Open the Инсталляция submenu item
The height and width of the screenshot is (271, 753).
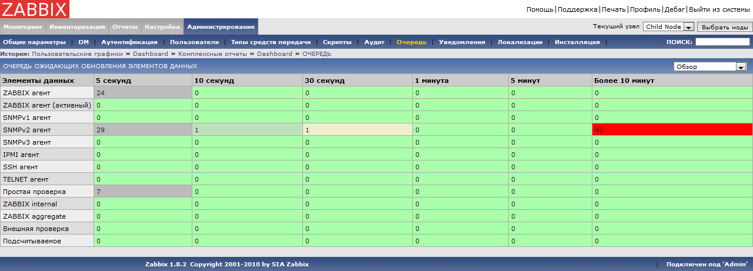(x=577, y=42)
